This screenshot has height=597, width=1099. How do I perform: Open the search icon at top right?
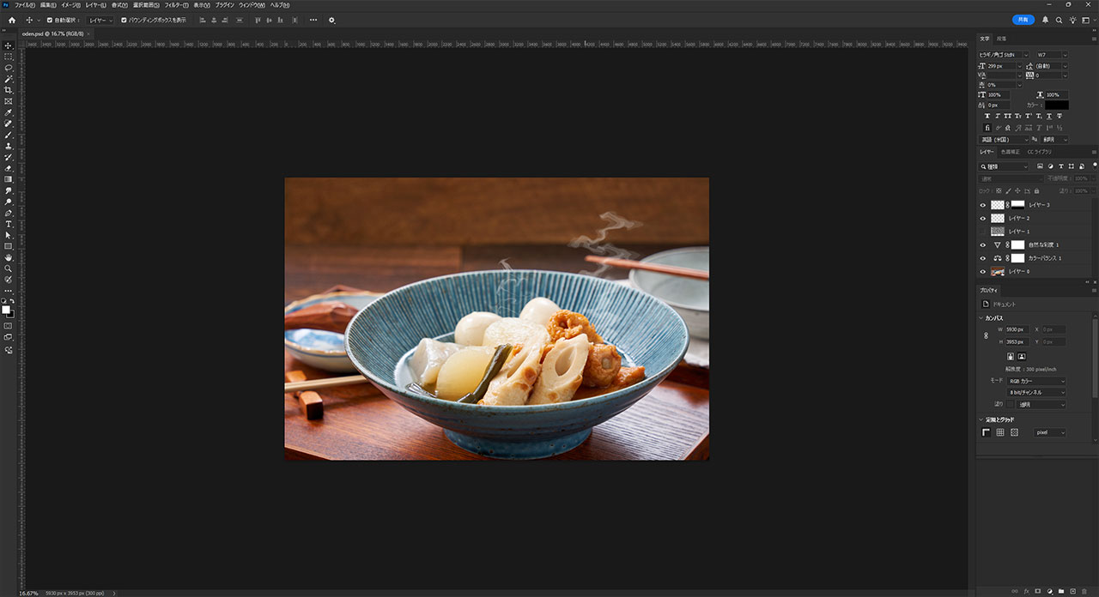point(1060,20)
